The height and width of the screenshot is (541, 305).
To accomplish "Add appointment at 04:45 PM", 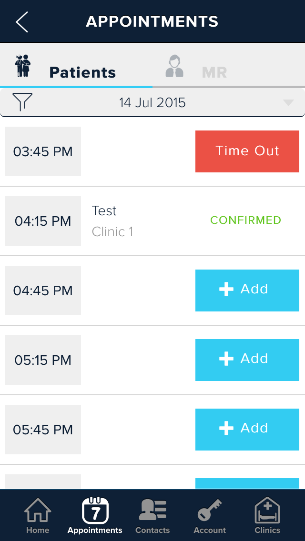I will pos(247,290).
